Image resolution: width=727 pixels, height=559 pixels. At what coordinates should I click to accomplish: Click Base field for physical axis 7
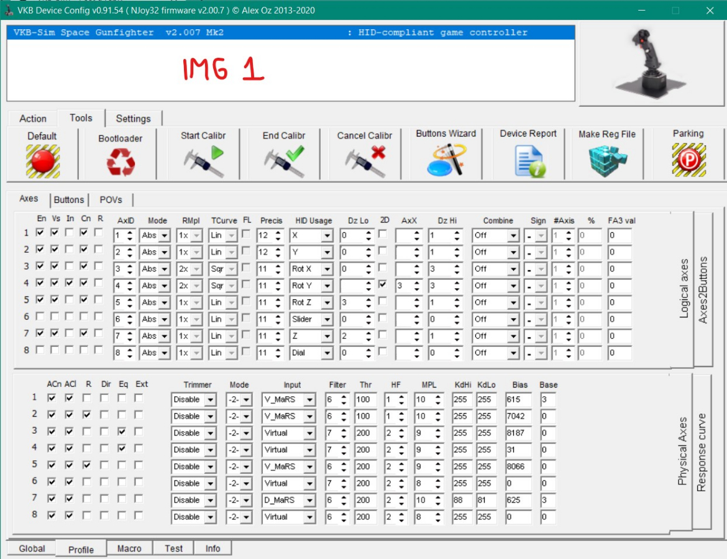tap(547, 500)
